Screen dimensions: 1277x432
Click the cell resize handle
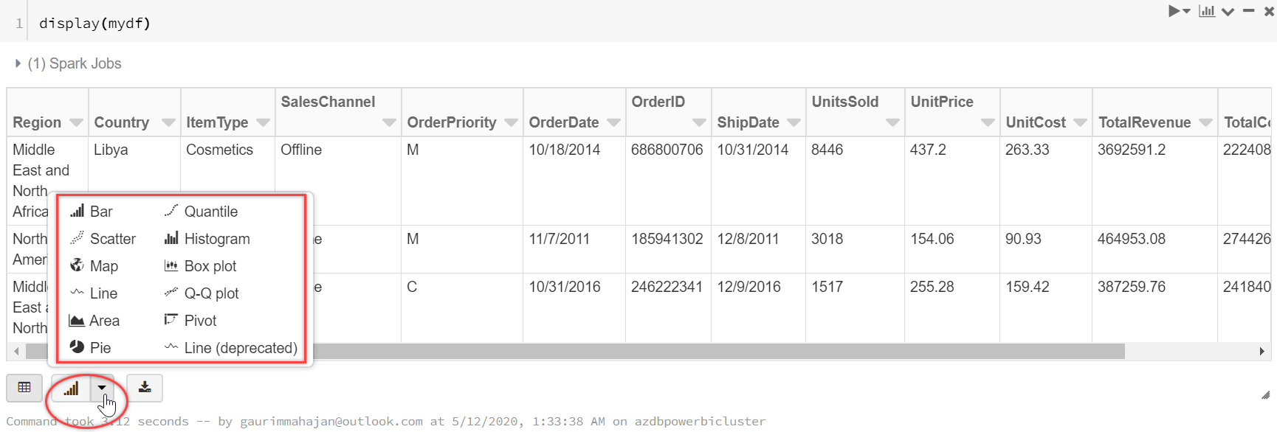[1265, 395]
